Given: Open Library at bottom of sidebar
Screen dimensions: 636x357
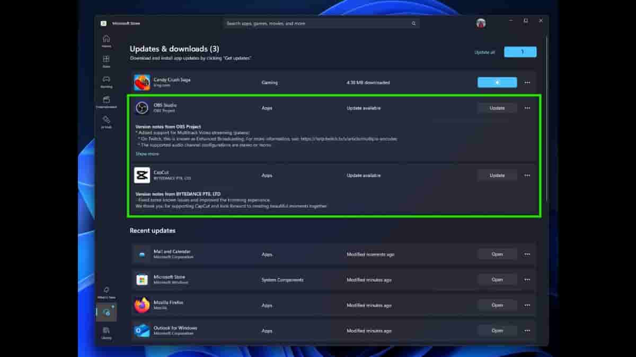Looking at the screenshot, I should click(x=107, y=333).
